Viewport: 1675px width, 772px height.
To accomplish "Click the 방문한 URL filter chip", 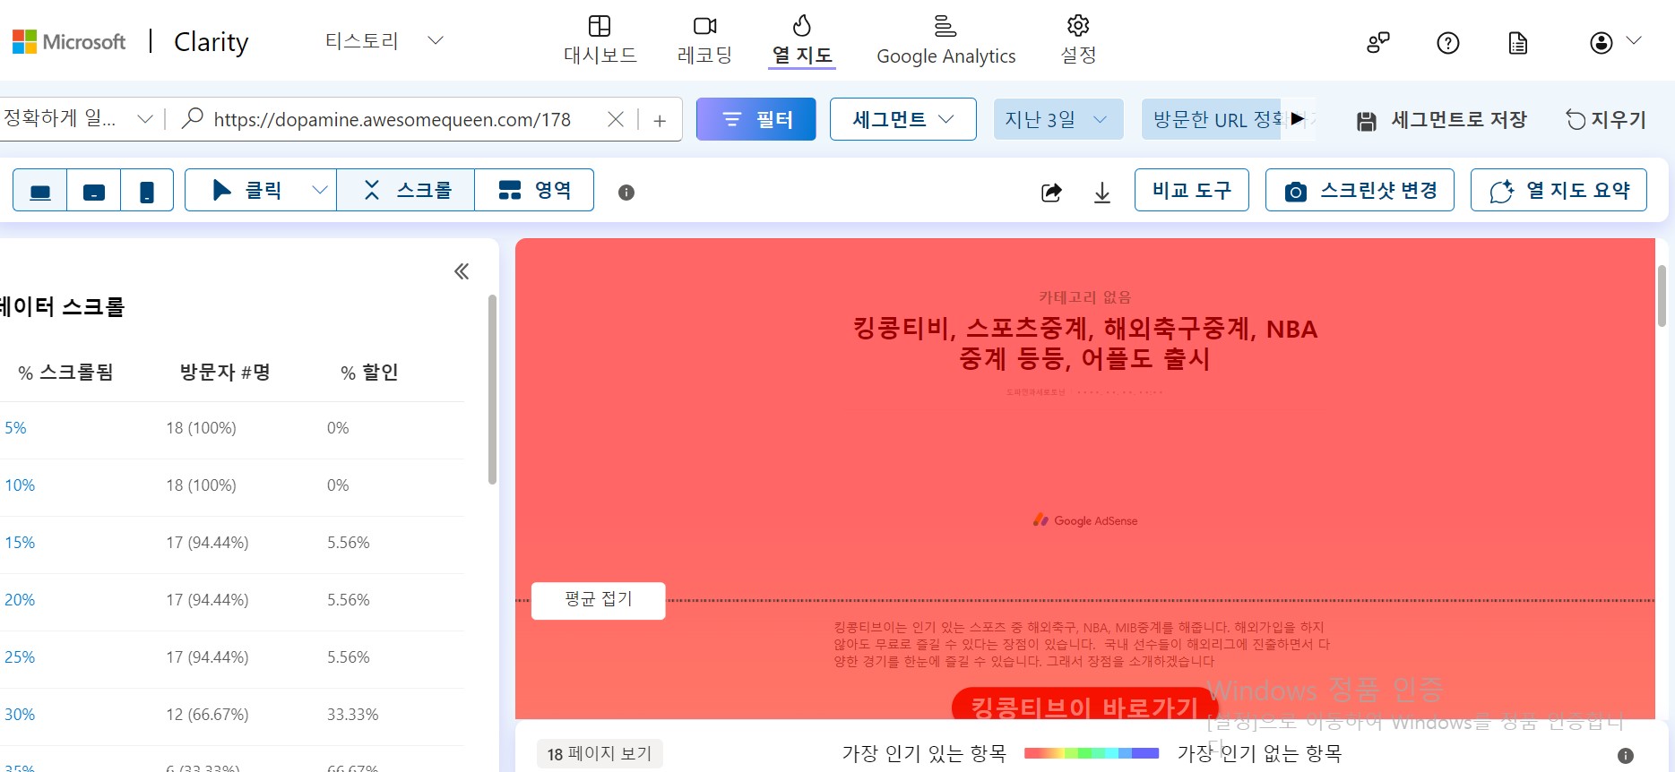I will pos(1213,119).
